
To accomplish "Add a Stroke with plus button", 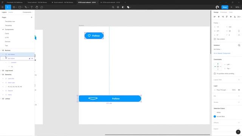I will [239, 102].
